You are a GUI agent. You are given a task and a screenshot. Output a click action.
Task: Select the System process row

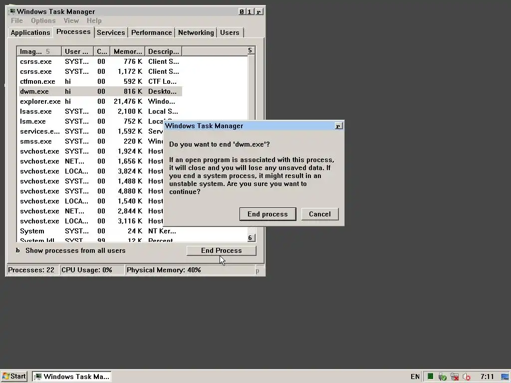tap(100, 231)
